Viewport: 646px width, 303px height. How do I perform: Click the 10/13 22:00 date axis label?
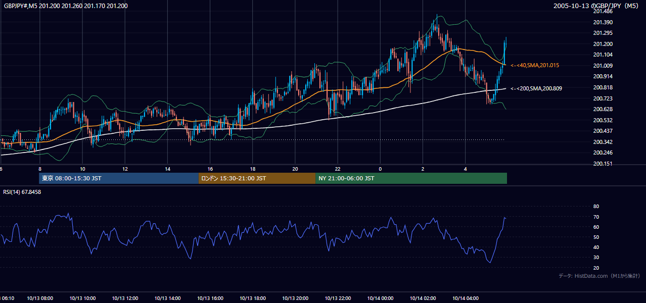click(338, 298)
